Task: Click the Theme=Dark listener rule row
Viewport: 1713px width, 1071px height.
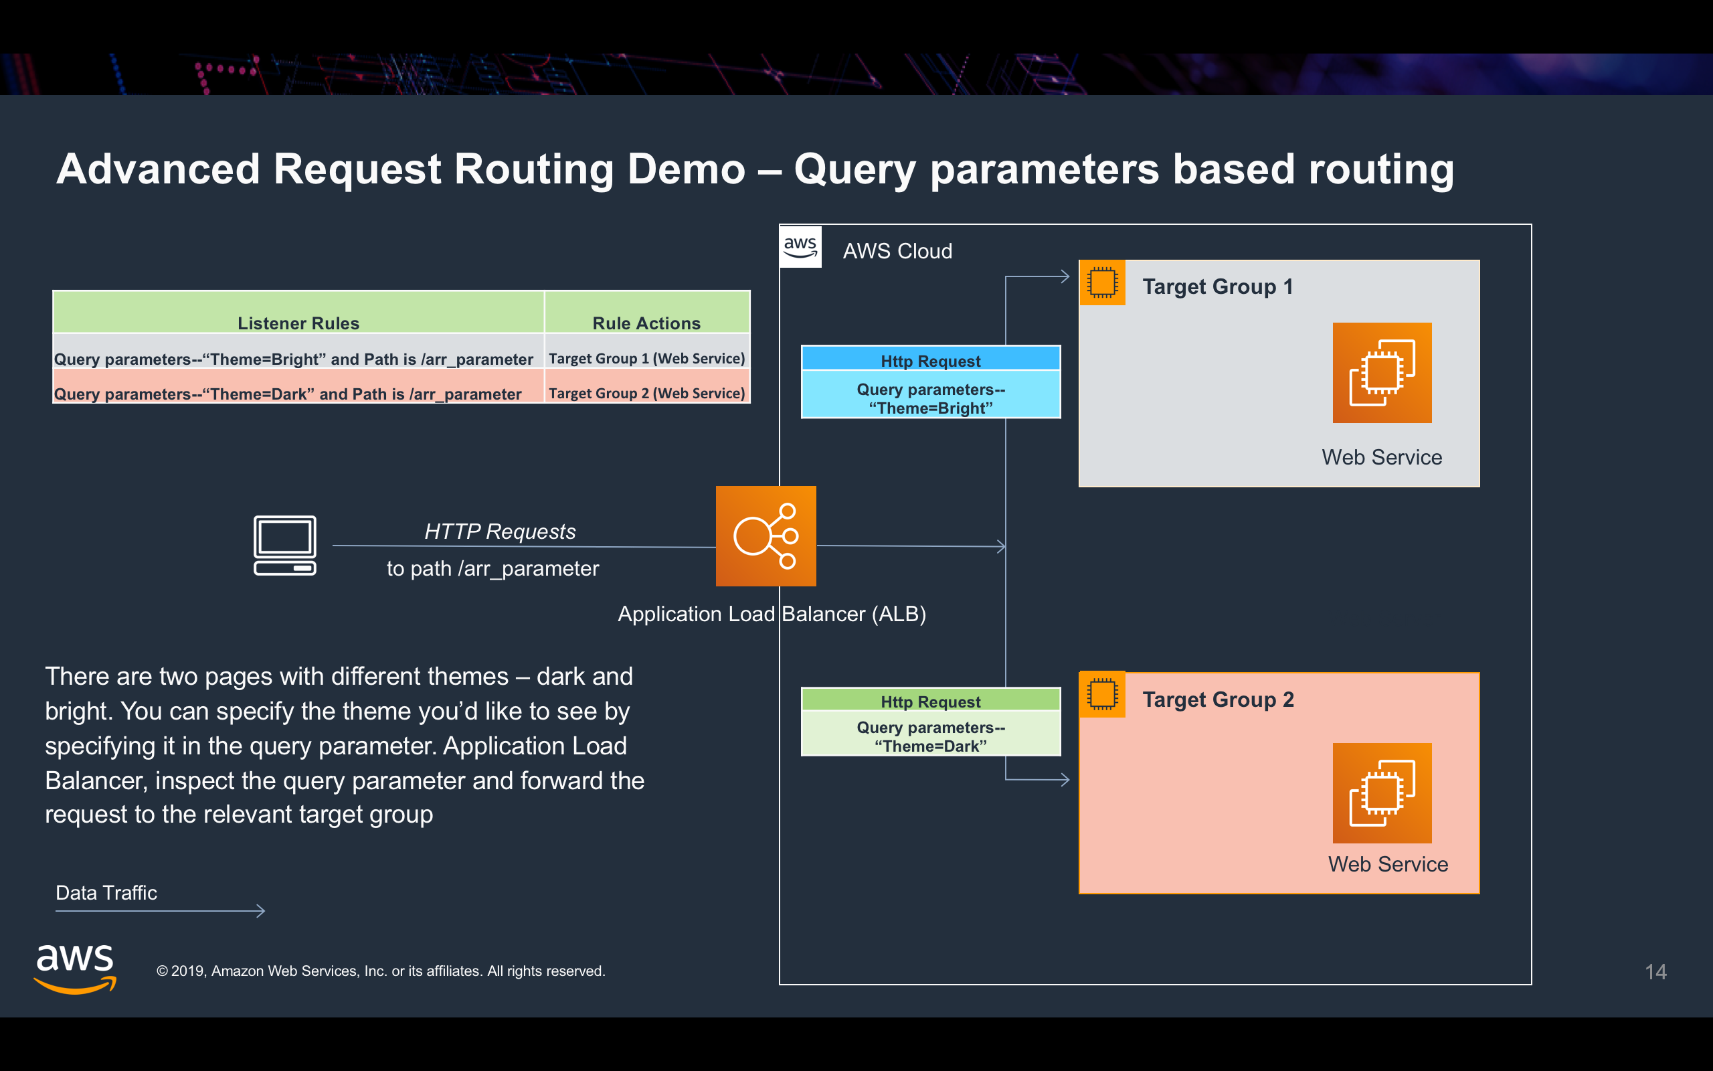Action: (287, 393)
